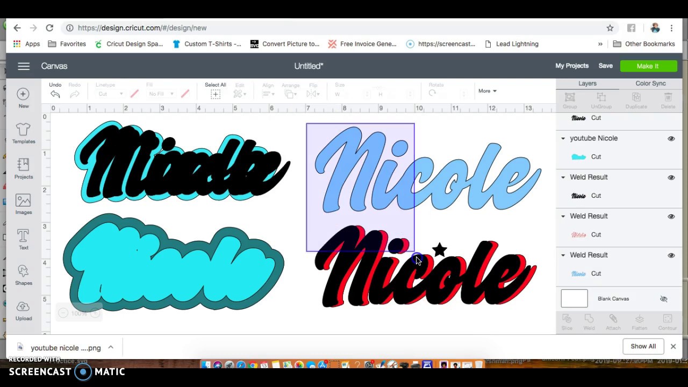Click Save in the header
The image size is (688, 387).
coord(605,66)
